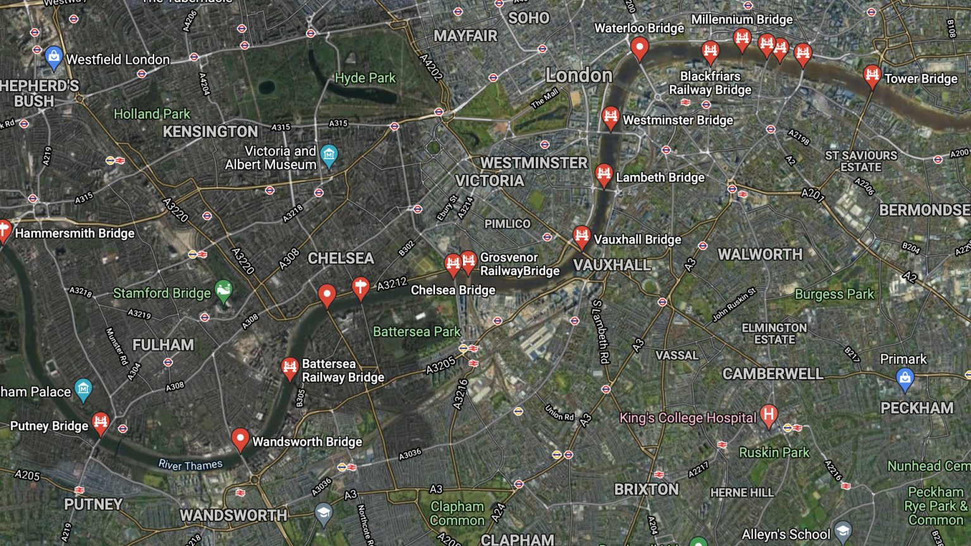This screenshot has height=546, width=971.
Task: Click the Alleyn's School icon
Action: (x=843, y=532)
